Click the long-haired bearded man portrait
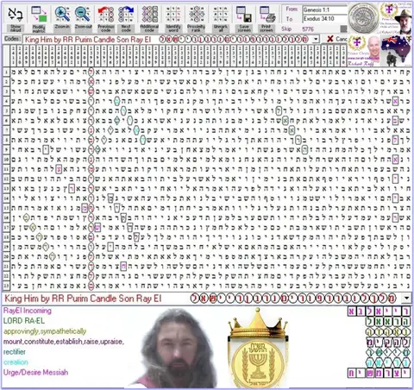The image size is (414, 390). pos(175,349)
